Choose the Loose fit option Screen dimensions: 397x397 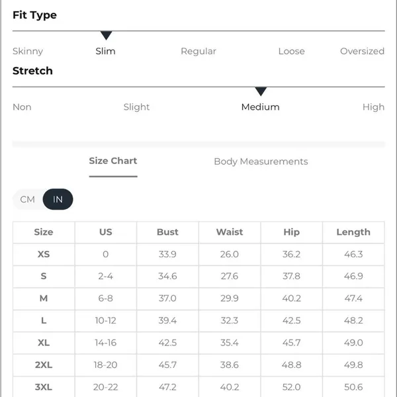(x=291, y=51)
